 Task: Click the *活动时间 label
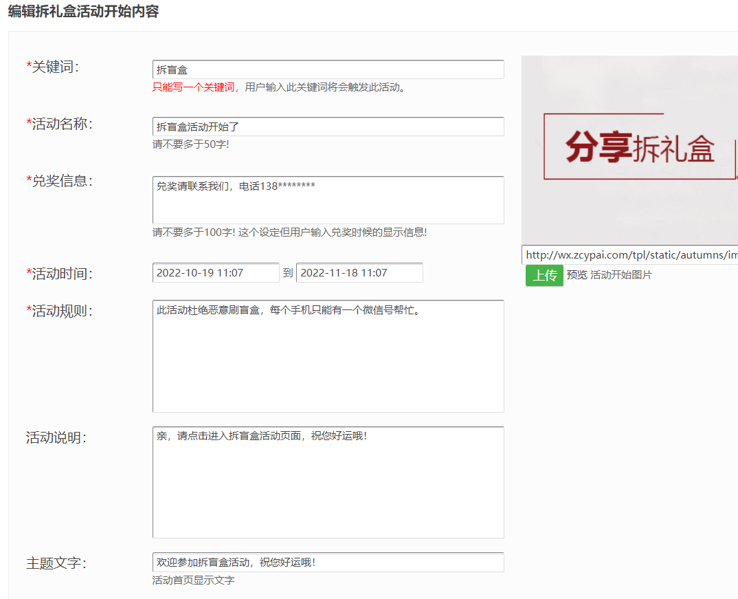pos(59,274)
